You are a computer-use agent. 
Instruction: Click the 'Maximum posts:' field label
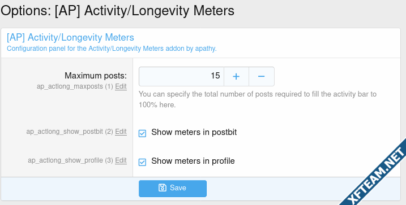tap(96, 76)
